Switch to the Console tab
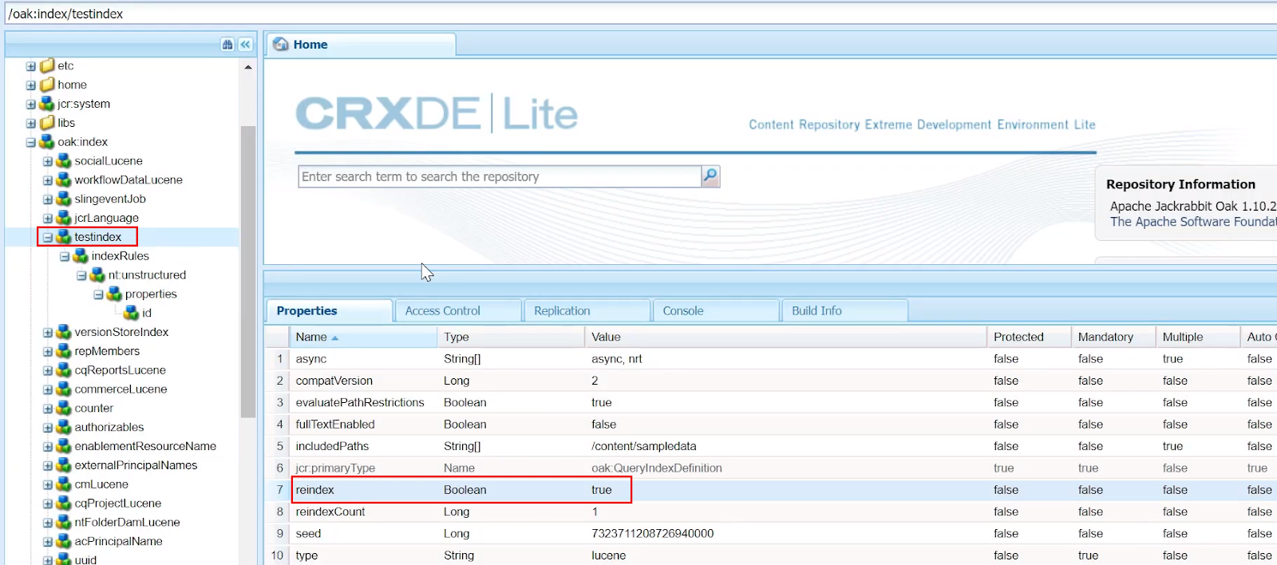Image resolution: width=1277 pixels, height=565 pixels. (716, 310)
